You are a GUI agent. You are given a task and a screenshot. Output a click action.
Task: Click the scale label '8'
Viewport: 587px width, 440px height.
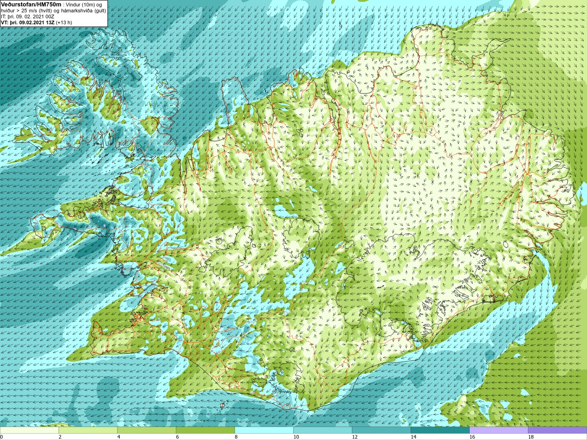(236, 437)
